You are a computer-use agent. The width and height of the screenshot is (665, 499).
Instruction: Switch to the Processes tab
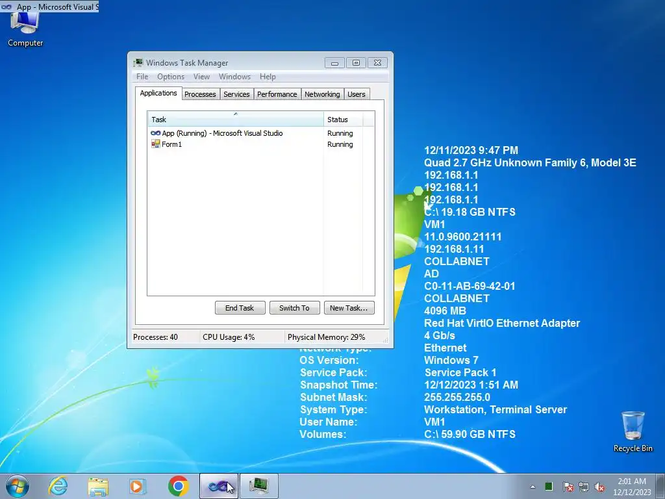[200, 94]
